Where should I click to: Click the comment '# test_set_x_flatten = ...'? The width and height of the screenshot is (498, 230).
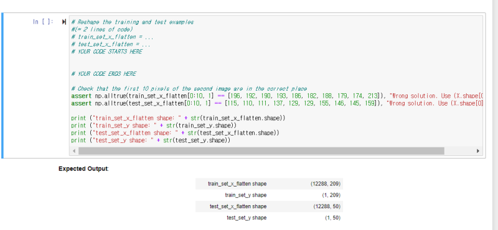coord(111,44)
